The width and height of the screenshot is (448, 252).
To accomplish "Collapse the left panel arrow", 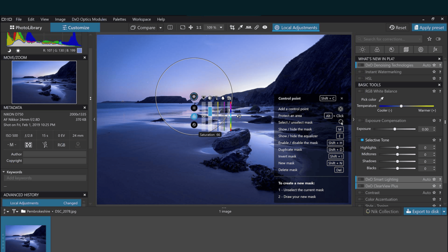I will pos(94,119).
